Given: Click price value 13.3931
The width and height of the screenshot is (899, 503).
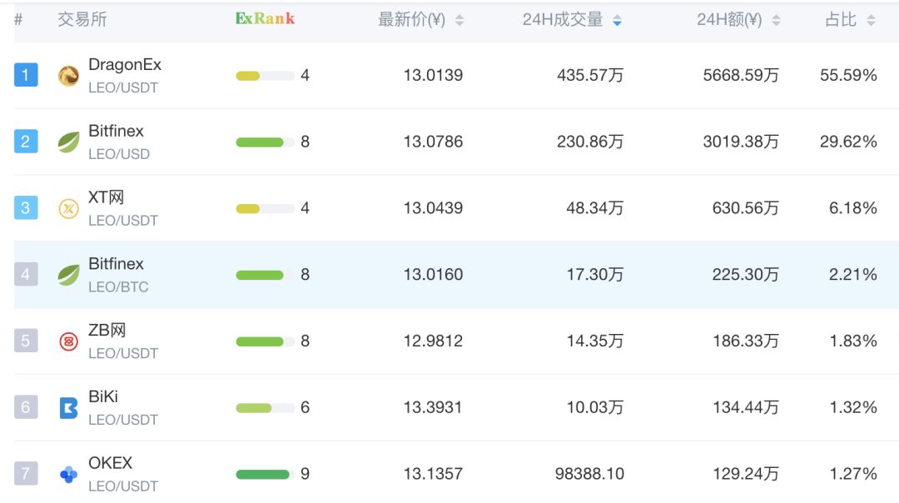Looking at the screenshot, I should (x=433, y=407).
